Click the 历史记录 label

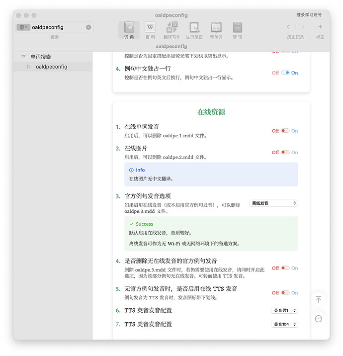(x=295, y=37)
